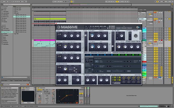The width and height of the screenshot is (174, 108).
Task: Toggle the yellow loop switch in transport
Action: tap(117, 1)
